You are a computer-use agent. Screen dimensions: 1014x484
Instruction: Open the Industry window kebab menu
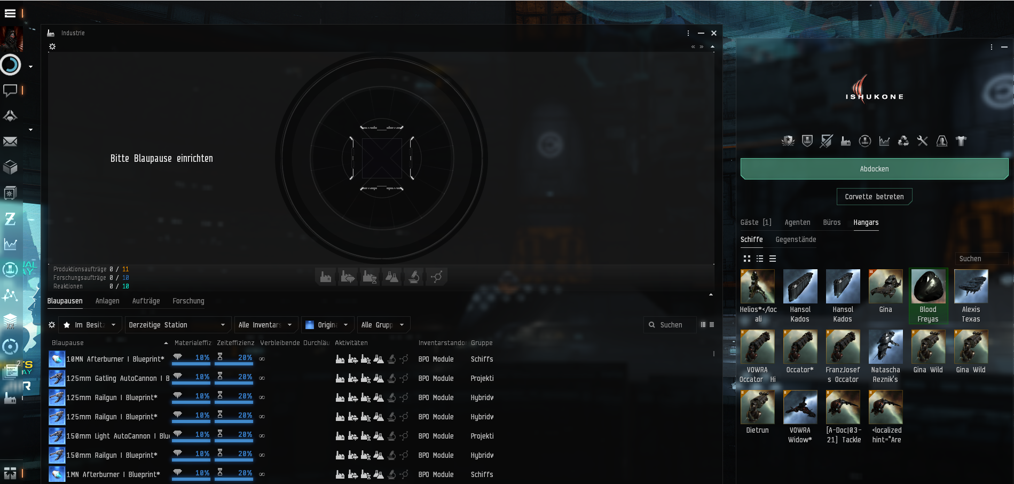click(x=688, y=33)
